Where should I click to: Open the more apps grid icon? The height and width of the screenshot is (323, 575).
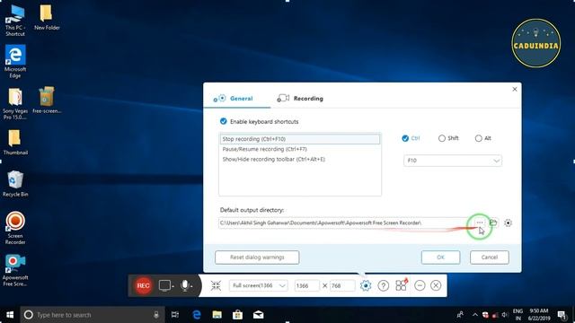coord(402,285)
